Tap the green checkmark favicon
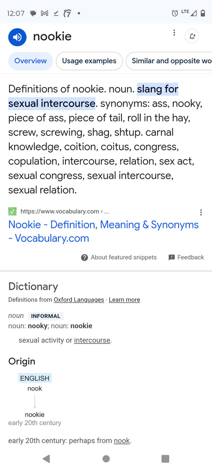 click(x=12, y=211)
